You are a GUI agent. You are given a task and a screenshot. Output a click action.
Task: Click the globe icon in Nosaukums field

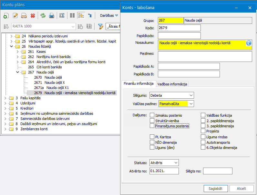click(249, 44)
